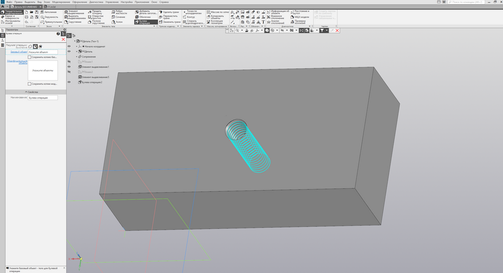Apply the Уклон draft tool
503x273 pixels.
(x=118, y=22)
